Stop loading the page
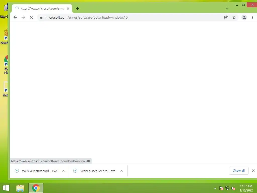257x193 pixels. point(31,17)
